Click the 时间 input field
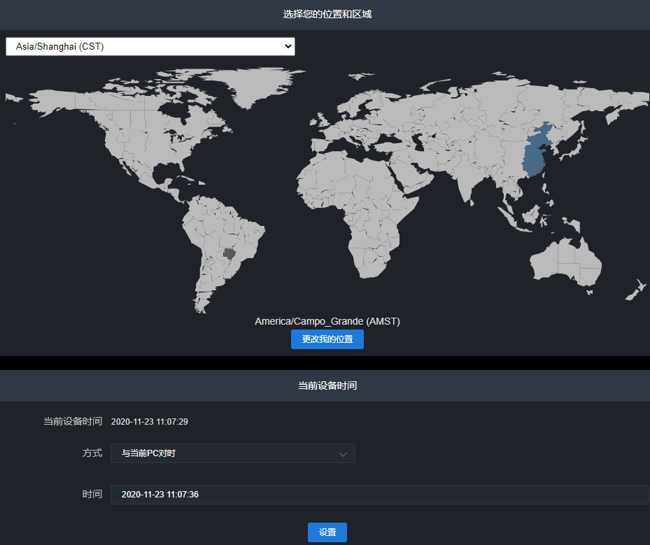The image size is (650, 545). click(379, 495)
